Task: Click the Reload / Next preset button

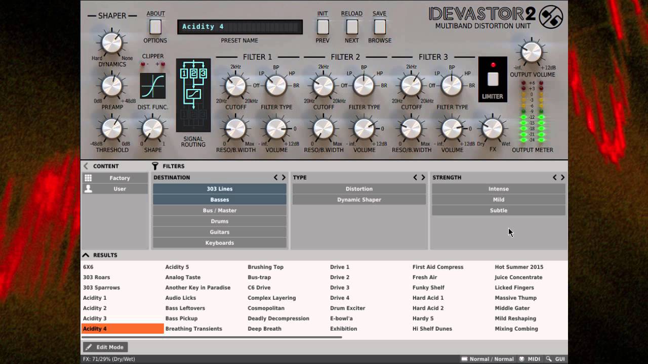Action: tap(352, 27)
